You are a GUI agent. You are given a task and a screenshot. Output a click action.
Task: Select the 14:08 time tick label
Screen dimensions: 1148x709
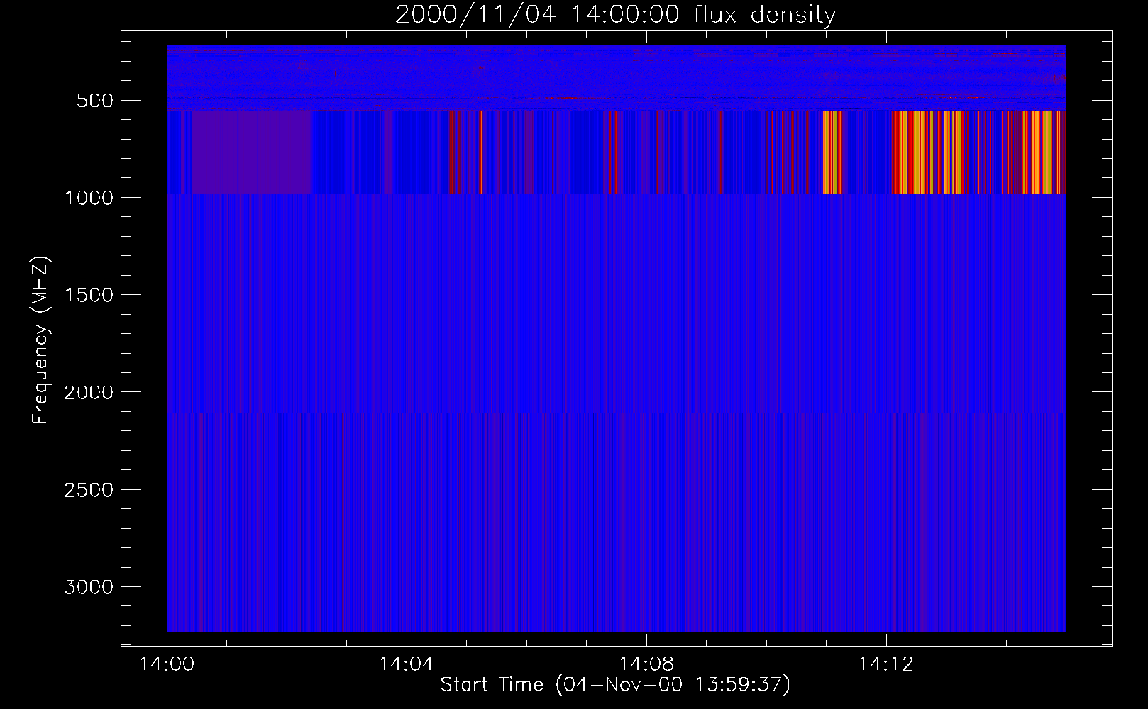click(646, 664)
